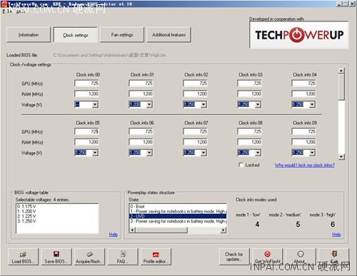Open 'Why would I lock my clock infos?' link

[305, 165]
